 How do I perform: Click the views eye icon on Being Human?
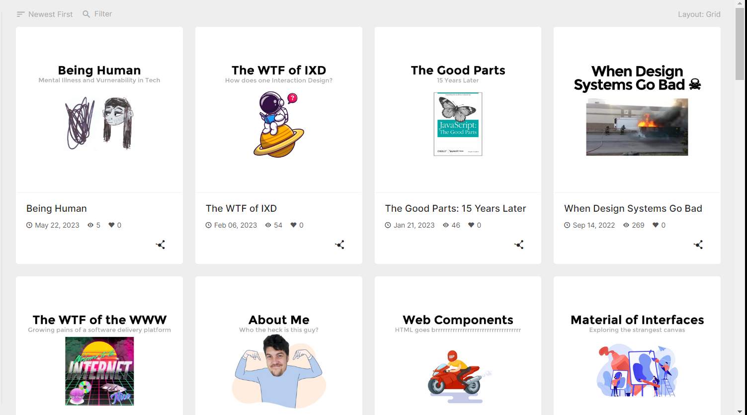[90, 225]
